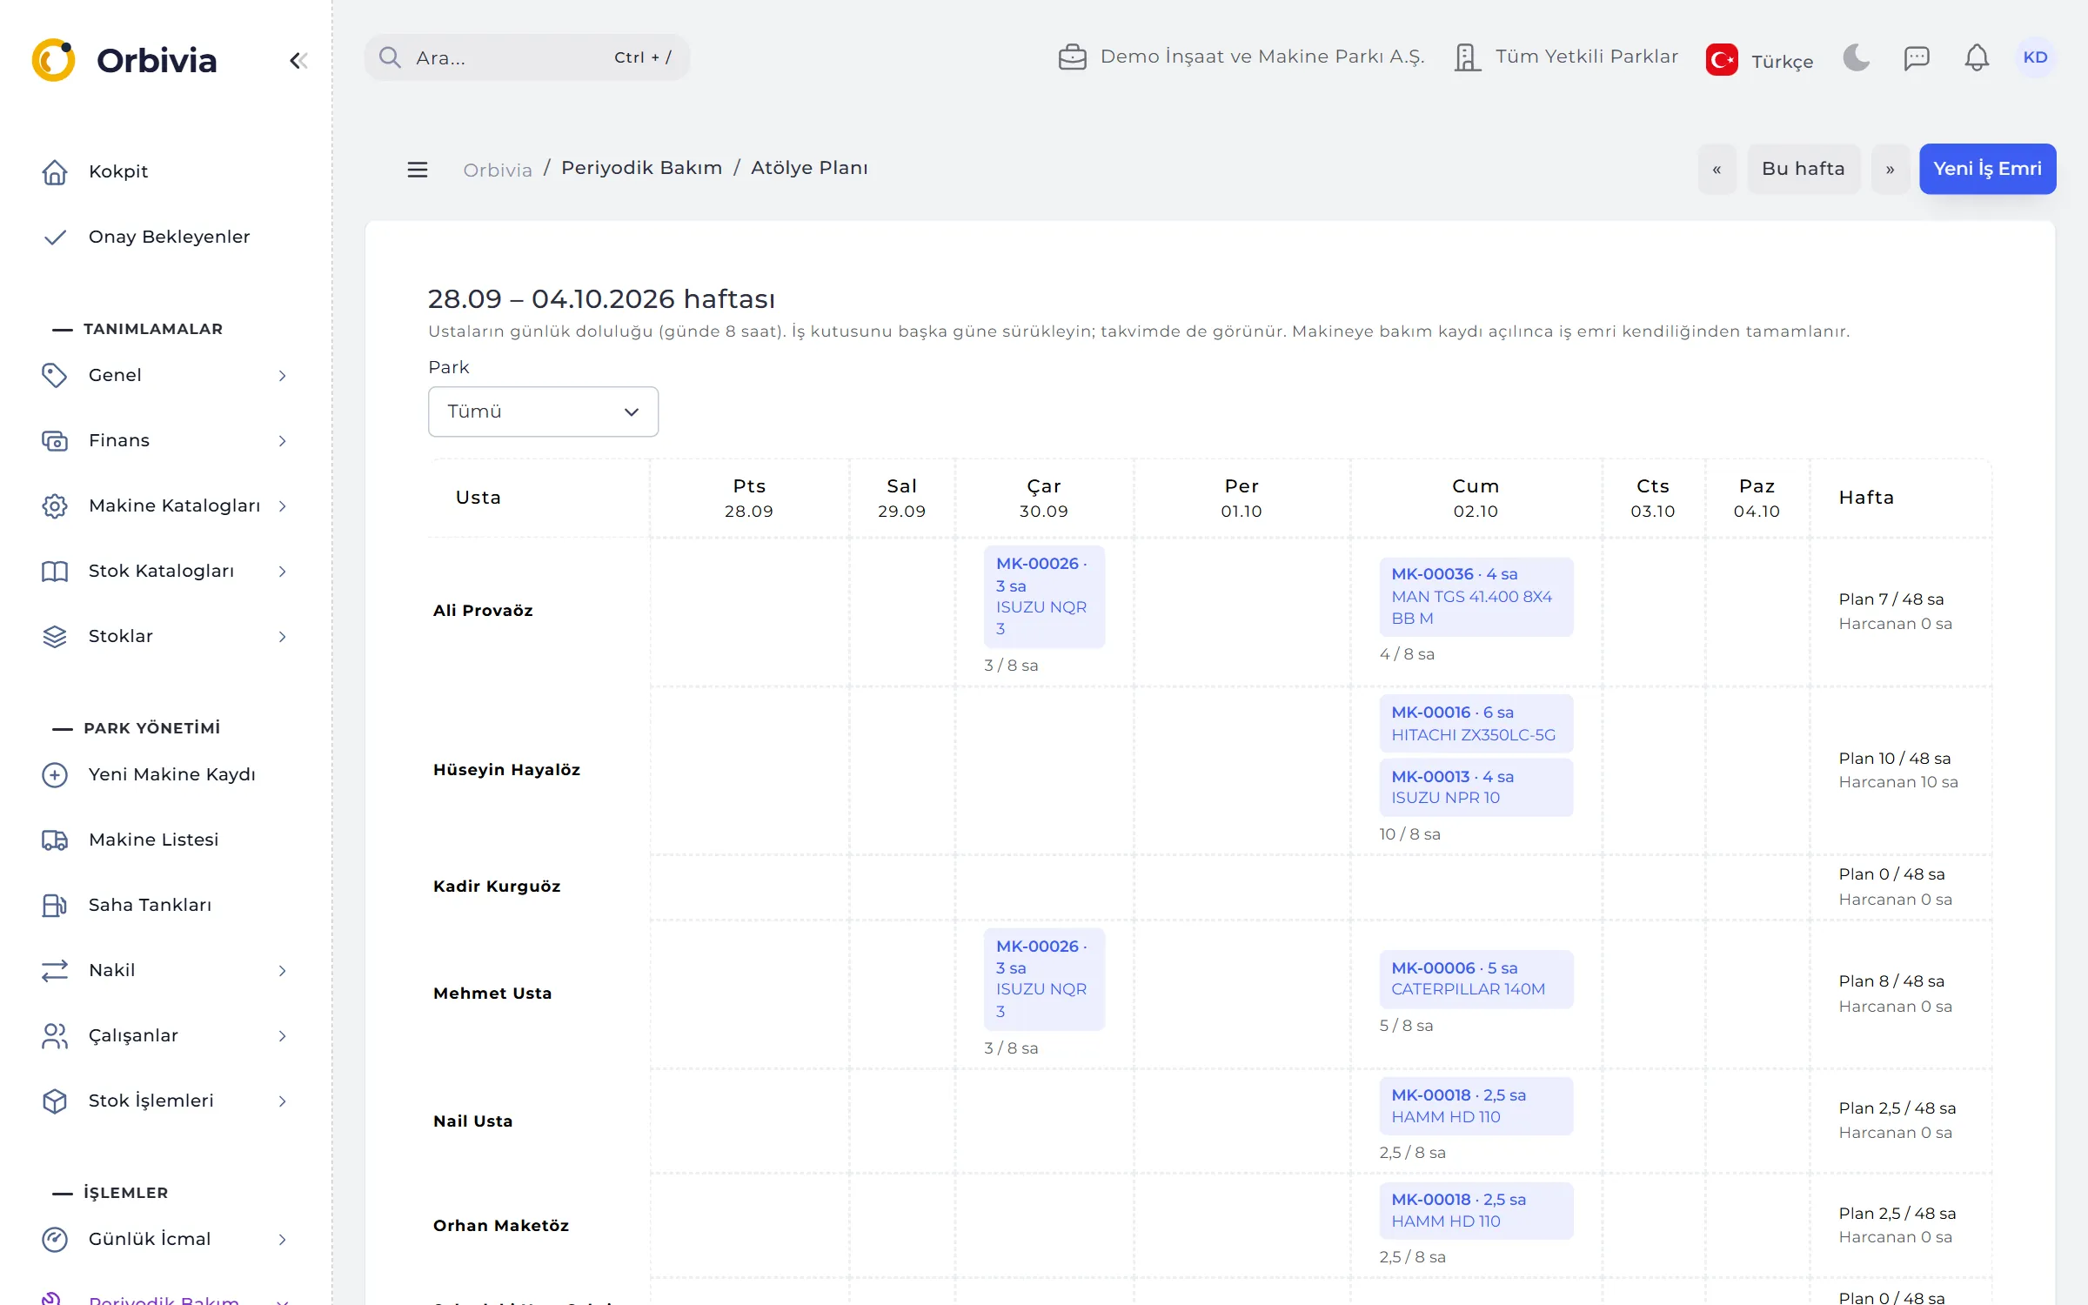Open the Park Tümü dropdown

[543, 412]
